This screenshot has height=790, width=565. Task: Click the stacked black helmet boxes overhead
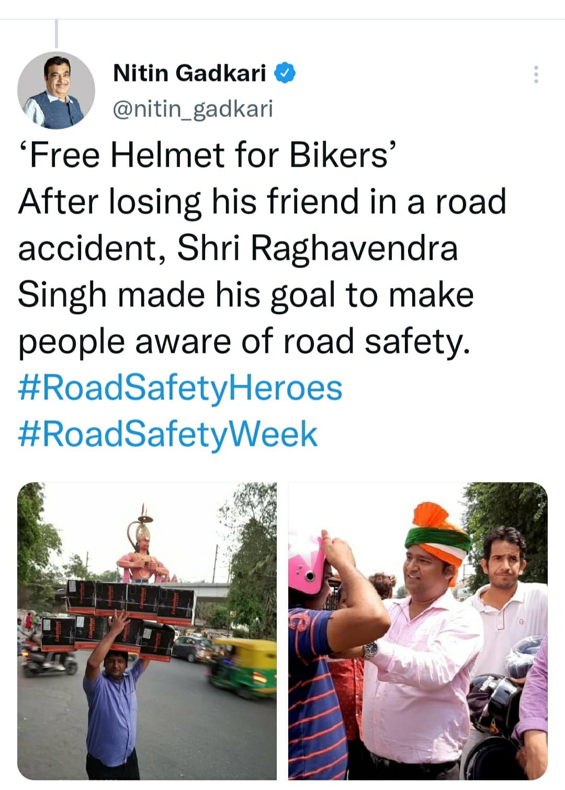coord(119,617)
